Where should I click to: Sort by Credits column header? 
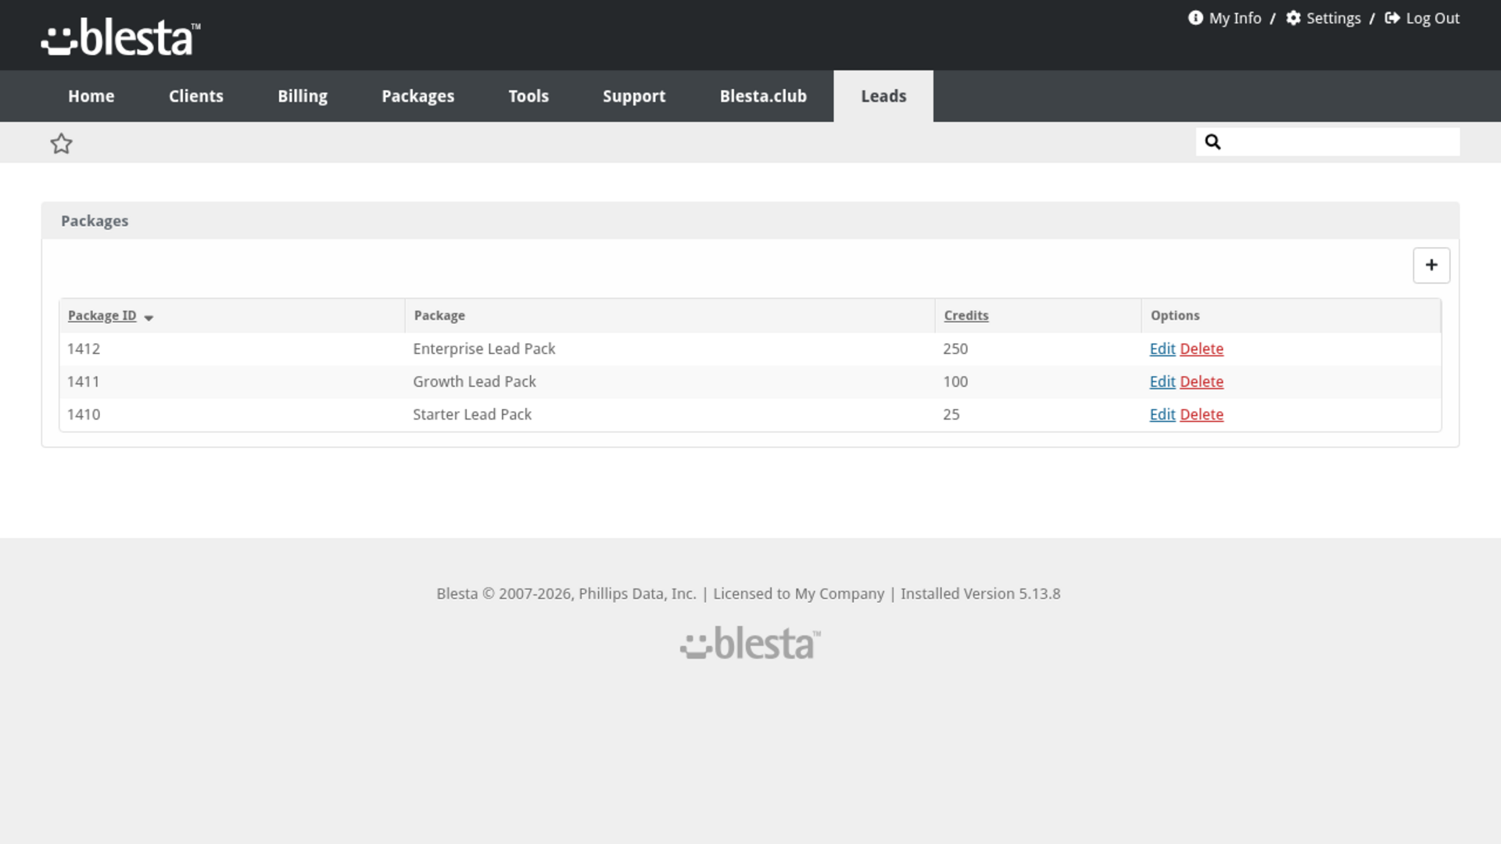tap(966, 316)
